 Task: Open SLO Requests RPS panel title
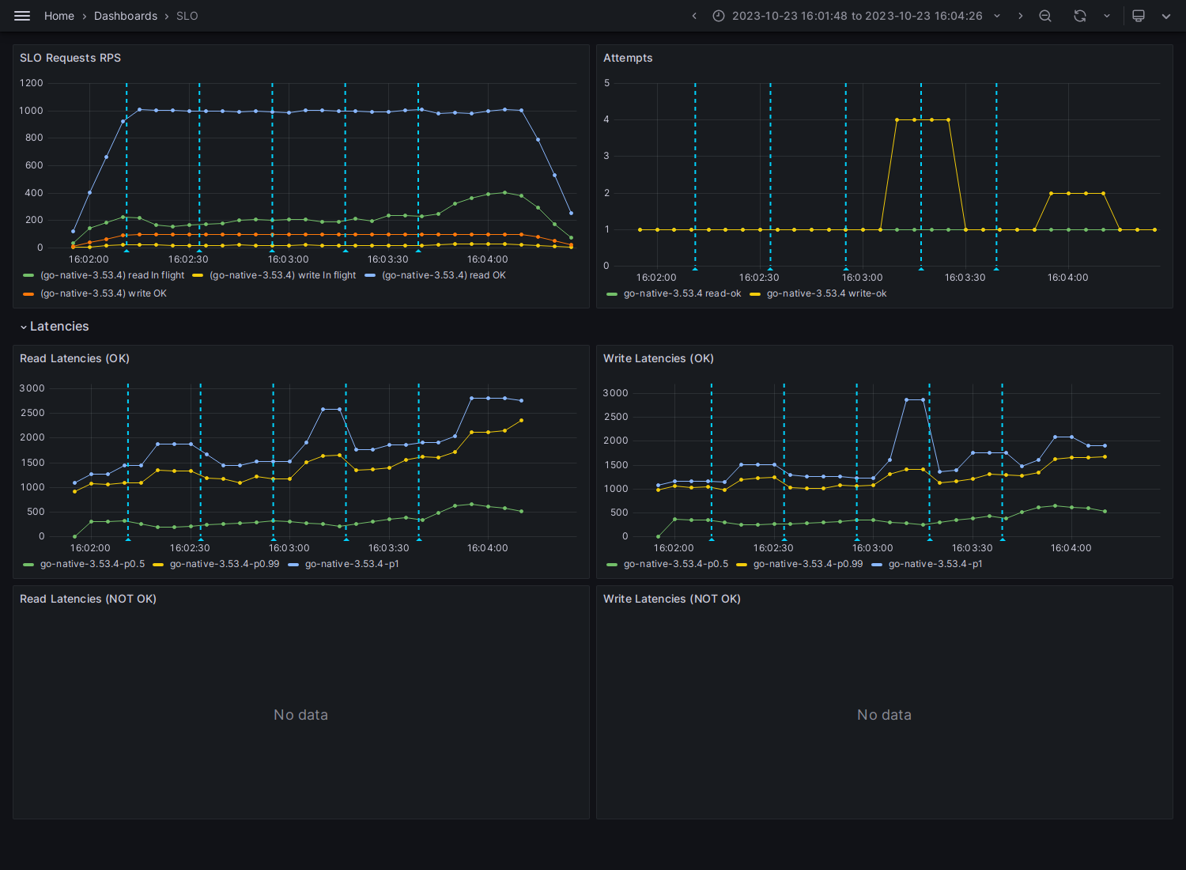70,58
